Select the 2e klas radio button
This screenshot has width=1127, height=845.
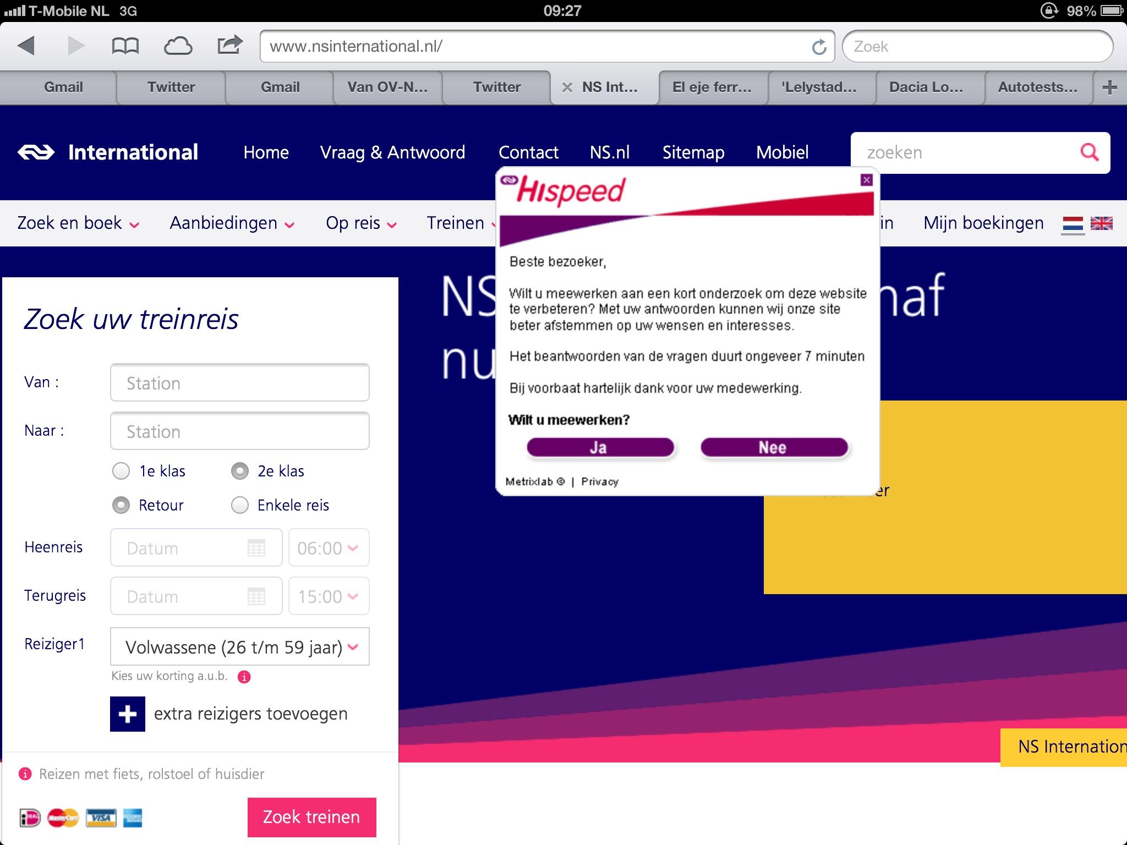pyautogui.click(x=240, y=471)
